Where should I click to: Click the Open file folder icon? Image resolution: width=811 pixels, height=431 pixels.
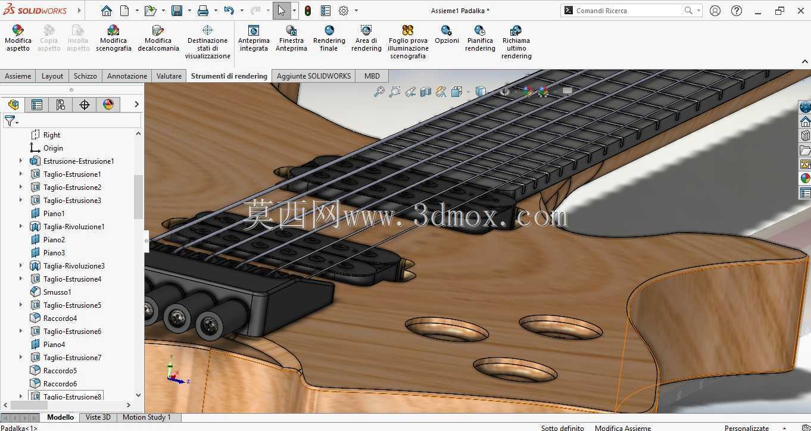click(150, 11)
